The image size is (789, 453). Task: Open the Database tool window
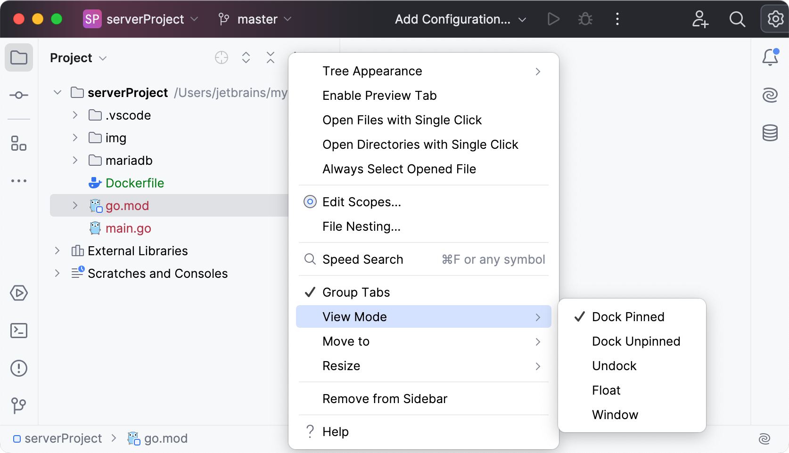770,133
